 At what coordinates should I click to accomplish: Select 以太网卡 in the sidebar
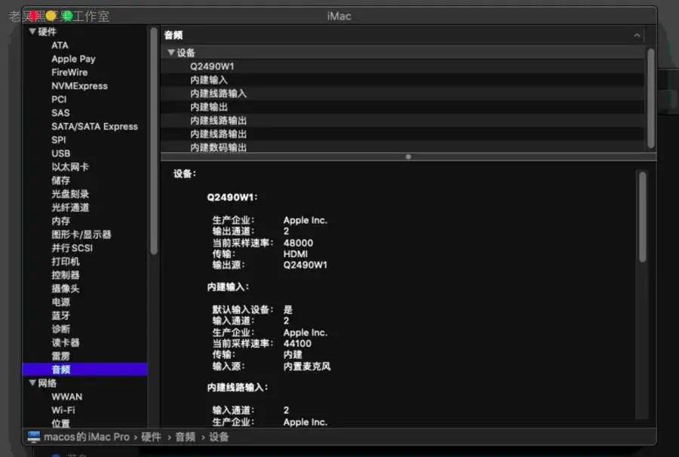[x=69, y=167]
